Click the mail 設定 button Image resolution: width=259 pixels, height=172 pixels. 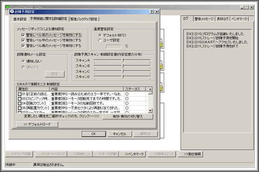(x=55, y=74)
